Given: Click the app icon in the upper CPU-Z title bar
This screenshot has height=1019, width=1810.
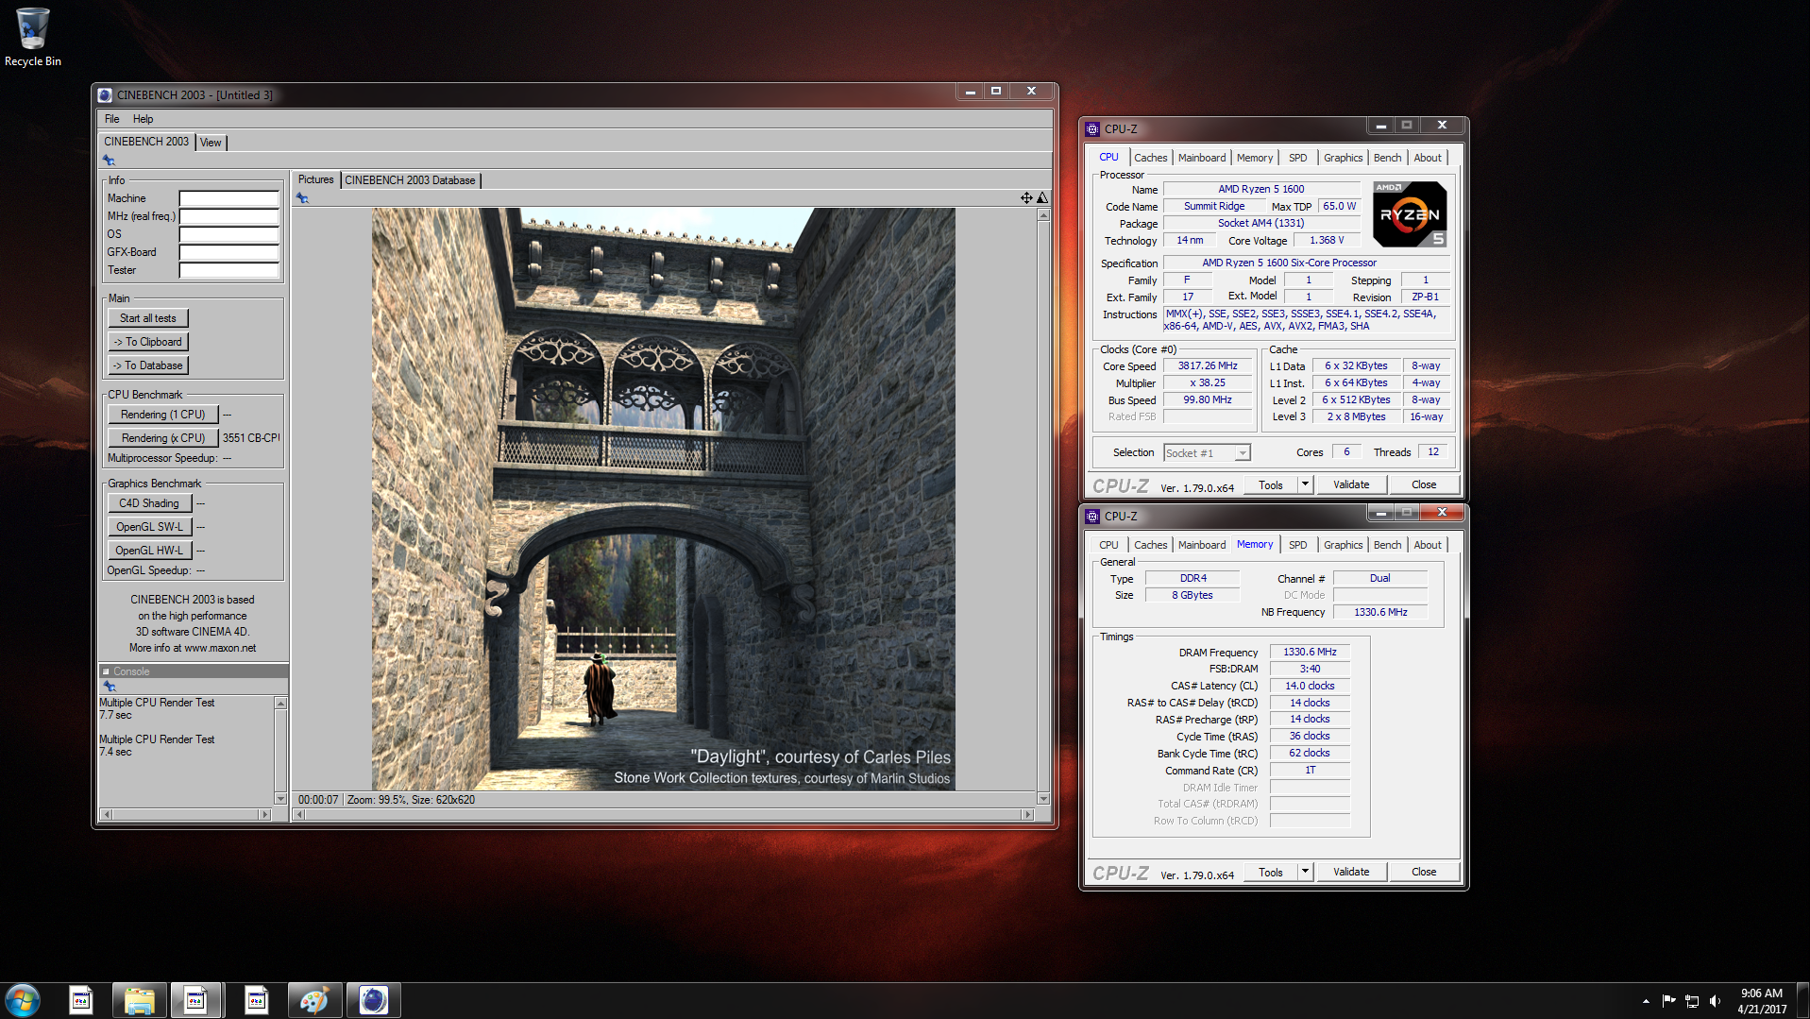Looking at the screenshot, I should coord(1092,129).
